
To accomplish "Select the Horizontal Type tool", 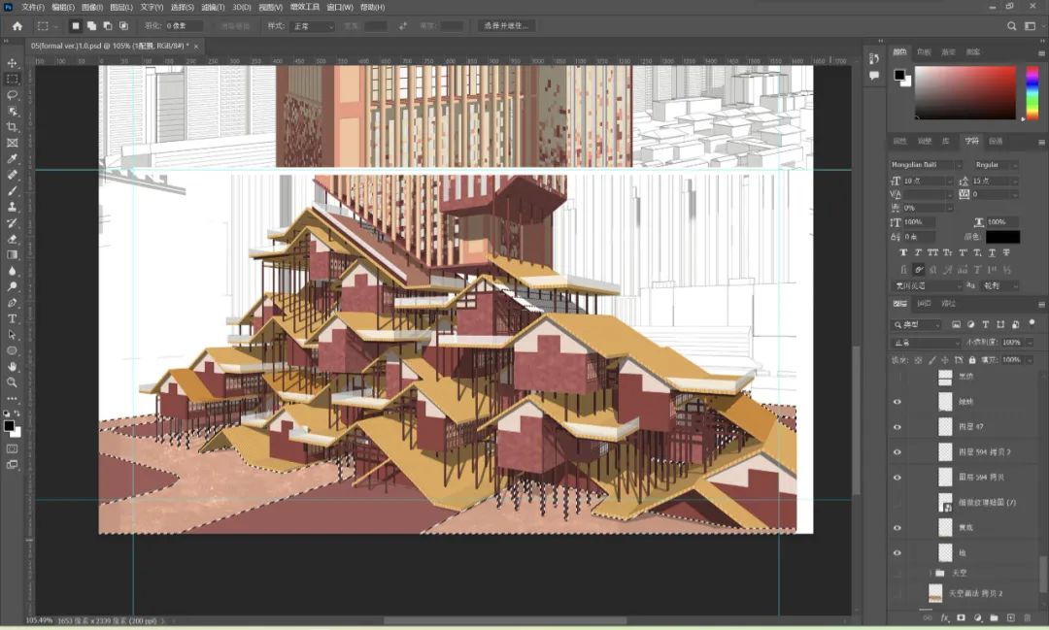I will pyautogui.click(x=12, y=319).
